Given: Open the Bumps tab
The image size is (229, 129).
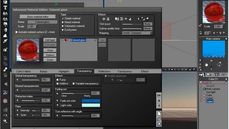Looking at the screenshot, I should coord(44,72).
